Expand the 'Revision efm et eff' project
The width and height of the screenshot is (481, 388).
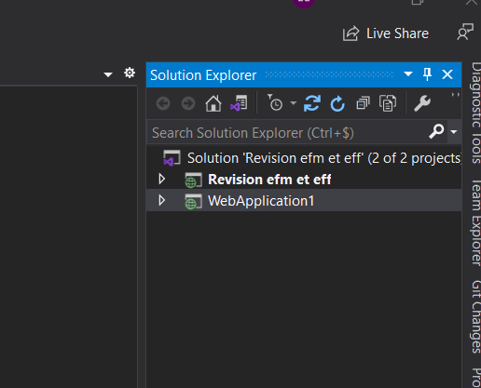(x=161, y=179)
